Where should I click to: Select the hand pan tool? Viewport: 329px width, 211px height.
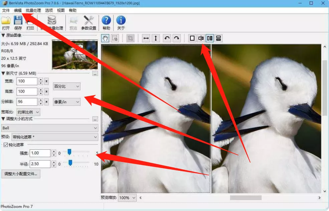coord(105,38)
